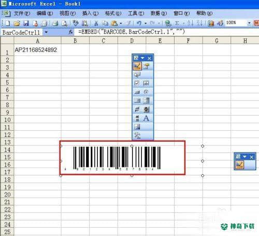Click the New workbook icon
Viewport: 259px width, 236px height.
[8, 23]
